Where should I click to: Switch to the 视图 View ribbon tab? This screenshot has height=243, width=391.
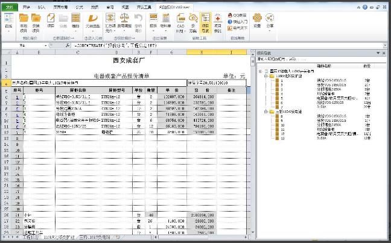pyautogui.click(x=125, y=7)
